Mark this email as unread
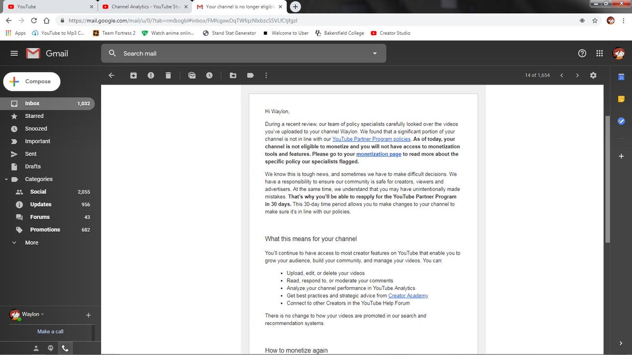 point(192,75)
